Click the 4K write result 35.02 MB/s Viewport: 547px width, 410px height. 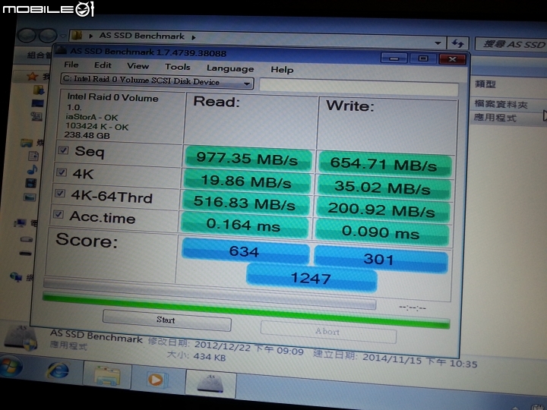click(x=383, y=188)
